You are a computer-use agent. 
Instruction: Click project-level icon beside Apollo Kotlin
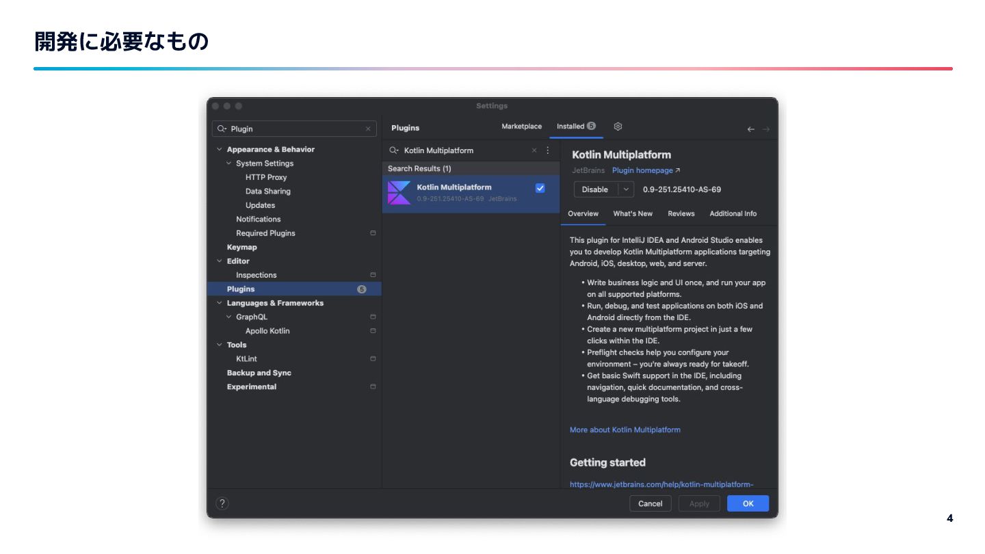pos(373,331)
